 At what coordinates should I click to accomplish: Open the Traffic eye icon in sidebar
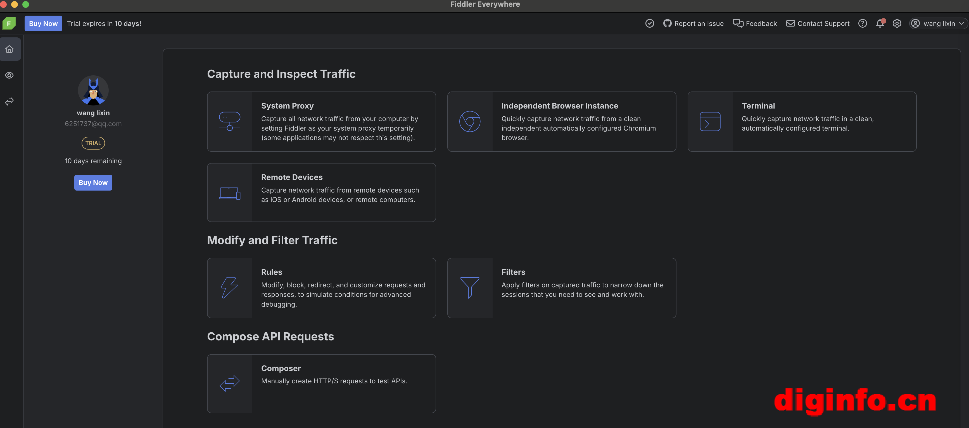point(9,76)
